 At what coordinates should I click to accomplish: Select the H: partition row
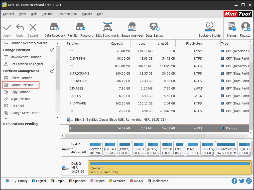pyautogui.click(x=154, y=111)
